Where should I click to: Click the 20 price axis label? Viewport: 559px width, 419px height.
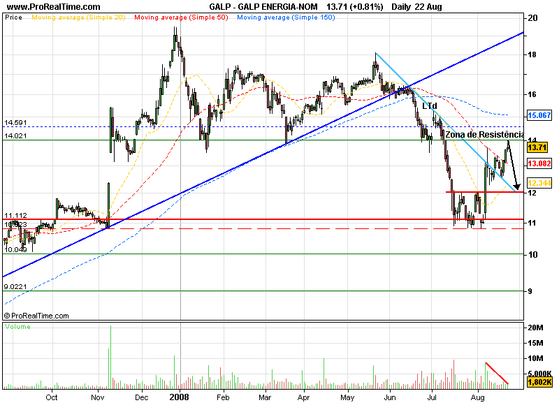pyautogui.click(x=532, y=18)
